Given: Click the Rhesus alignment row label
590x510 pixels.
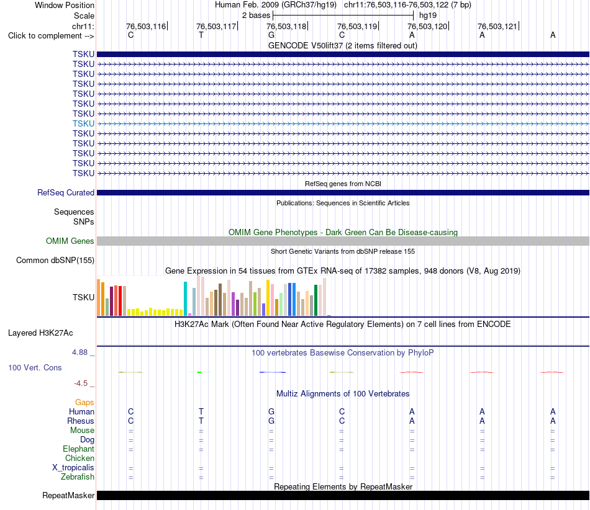Looking at the screenshot, I should [81, 421].
